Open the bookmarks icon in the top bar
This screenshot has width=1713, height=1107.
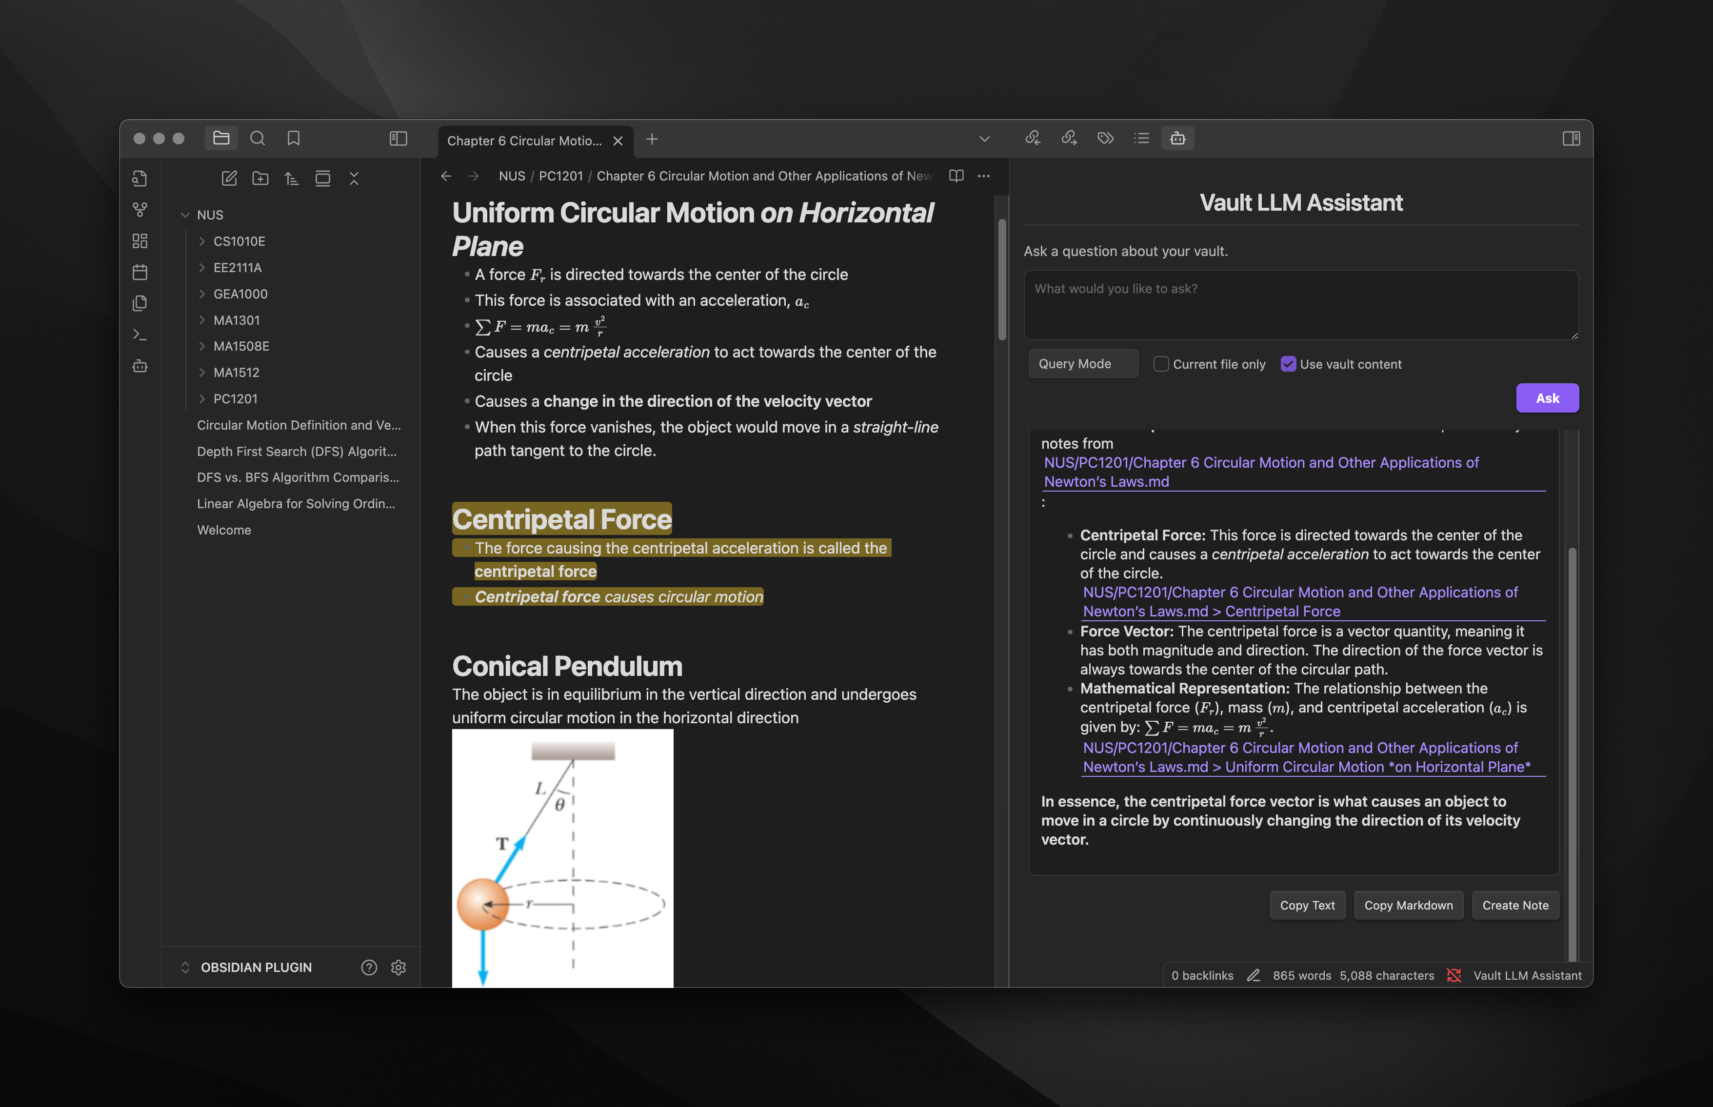pyautogui.click(x=293, y=138)
